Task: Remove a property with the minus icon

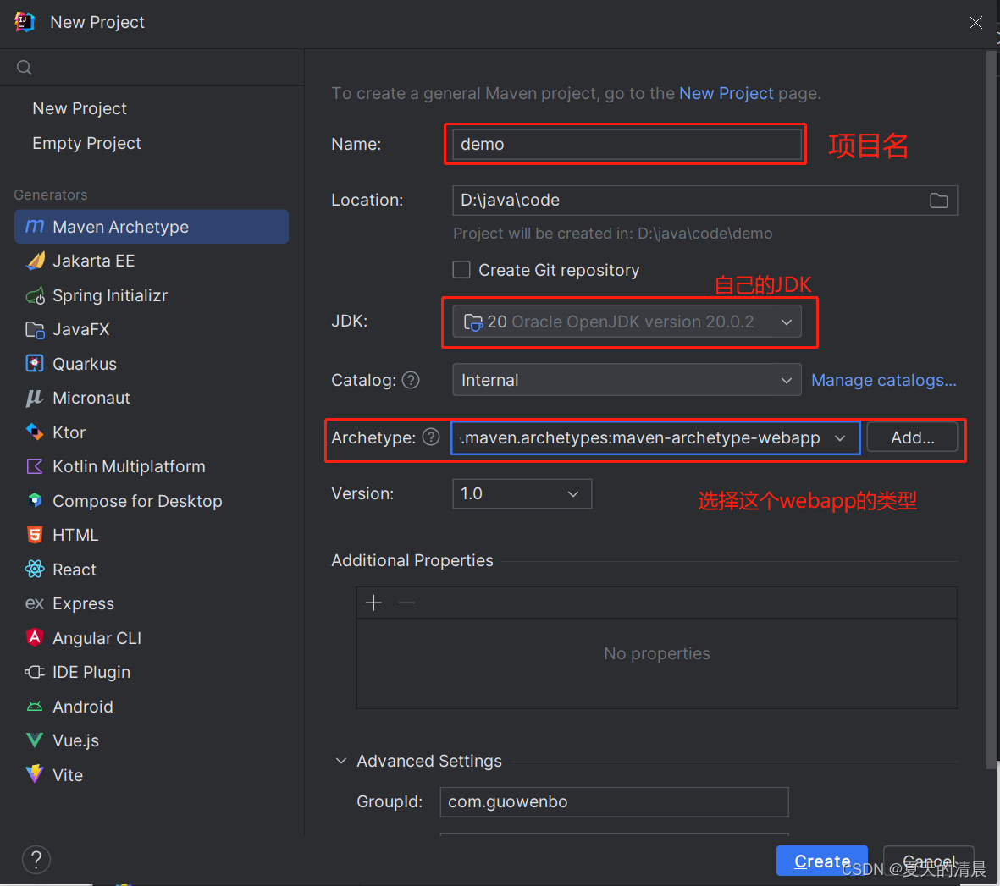Action: 406,603
